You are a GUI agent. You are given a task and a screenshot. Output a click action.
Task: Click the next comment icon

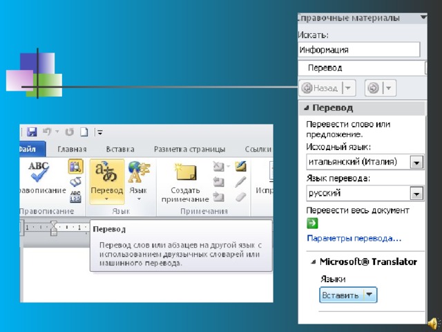pyautogui.click(x=218, y=196)
